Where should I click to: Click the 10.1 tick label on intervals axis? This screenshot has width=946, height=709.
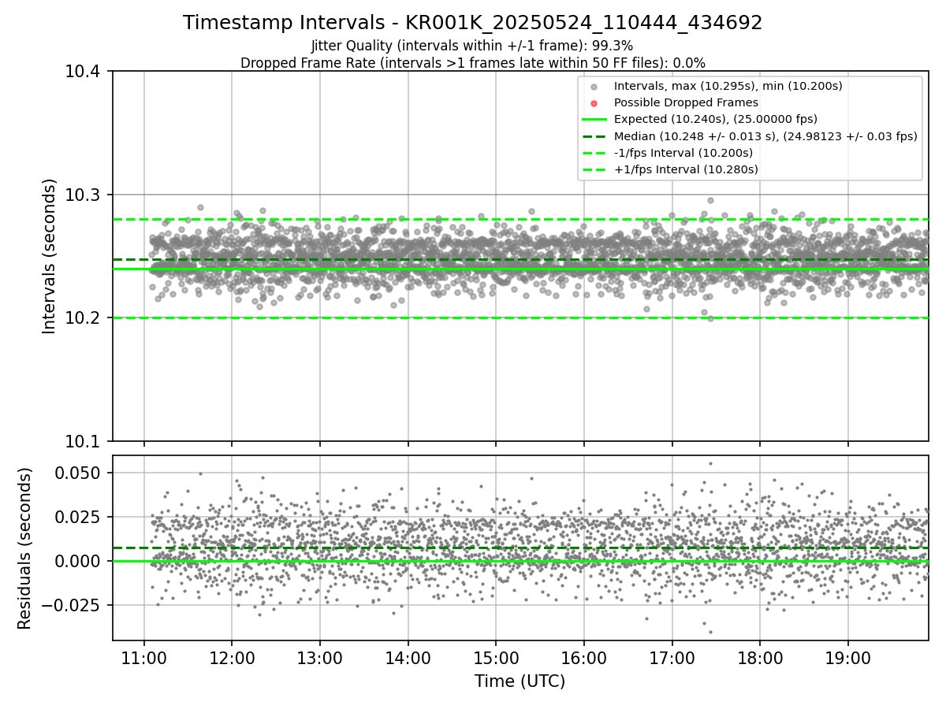pos(81,441)
